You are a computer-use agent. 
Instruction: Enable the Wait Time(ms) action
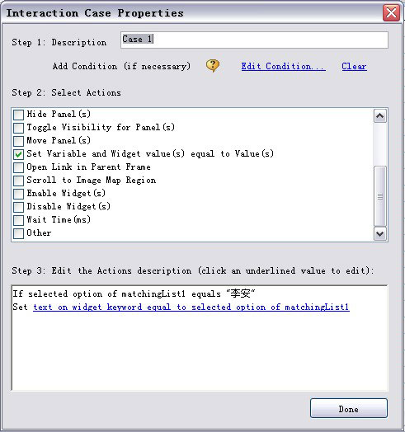pos(18,220)
